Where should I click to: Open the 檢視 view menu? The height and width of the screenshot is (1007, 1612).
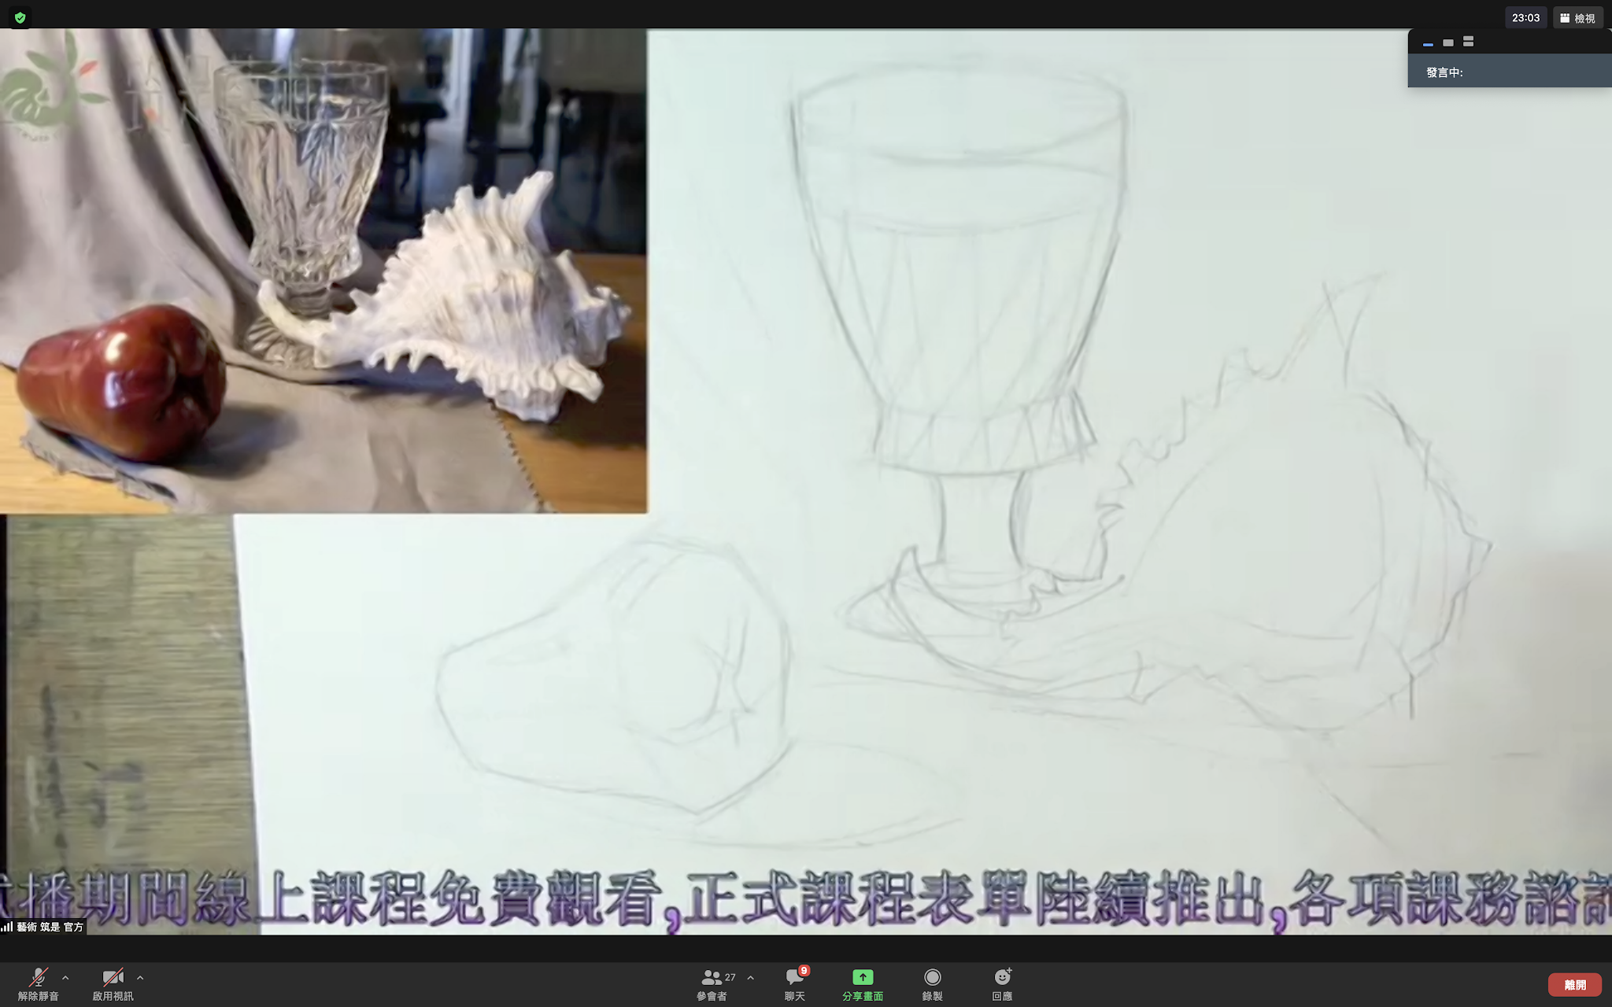pos(1578,18)
